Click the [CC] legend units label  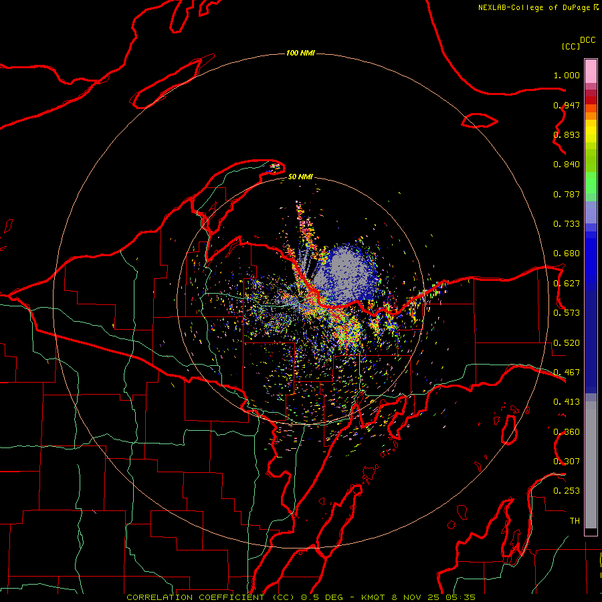[x=571, y=46]
